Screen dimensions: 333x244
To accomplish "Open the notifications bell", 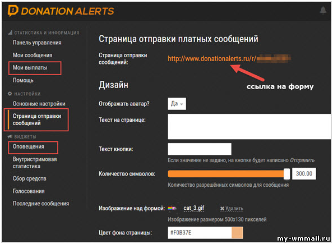I will click(323, 11).
